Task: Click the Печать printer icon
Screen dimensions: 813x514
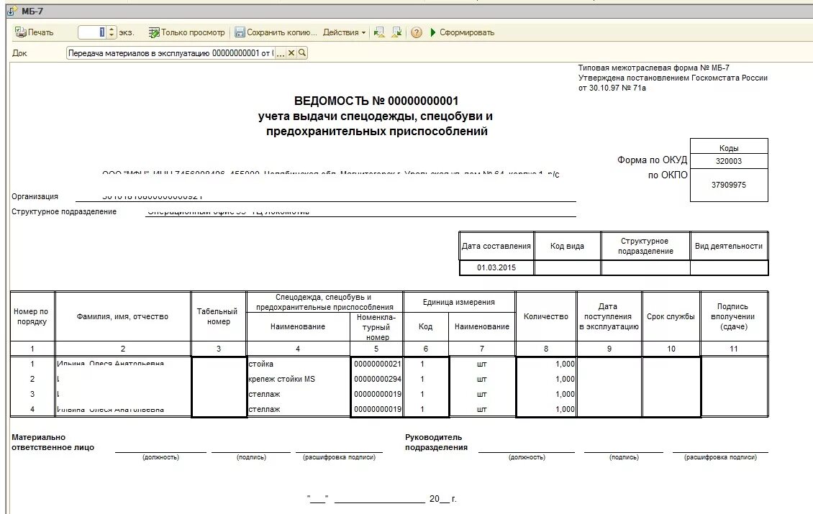Action: pyautogui.click(x=20, y=32)
